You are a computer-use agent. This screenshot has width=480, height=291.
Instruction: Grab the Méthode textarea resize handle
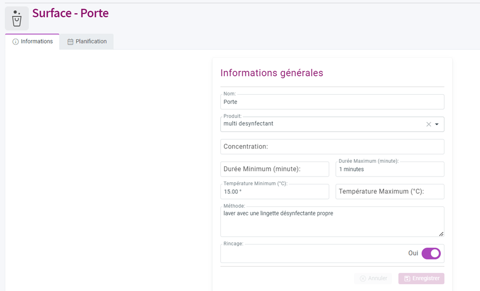[x=441, y=234]
